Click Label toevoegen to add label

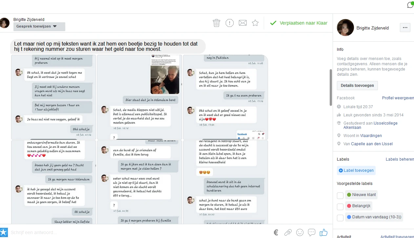(x=356, y=170)
